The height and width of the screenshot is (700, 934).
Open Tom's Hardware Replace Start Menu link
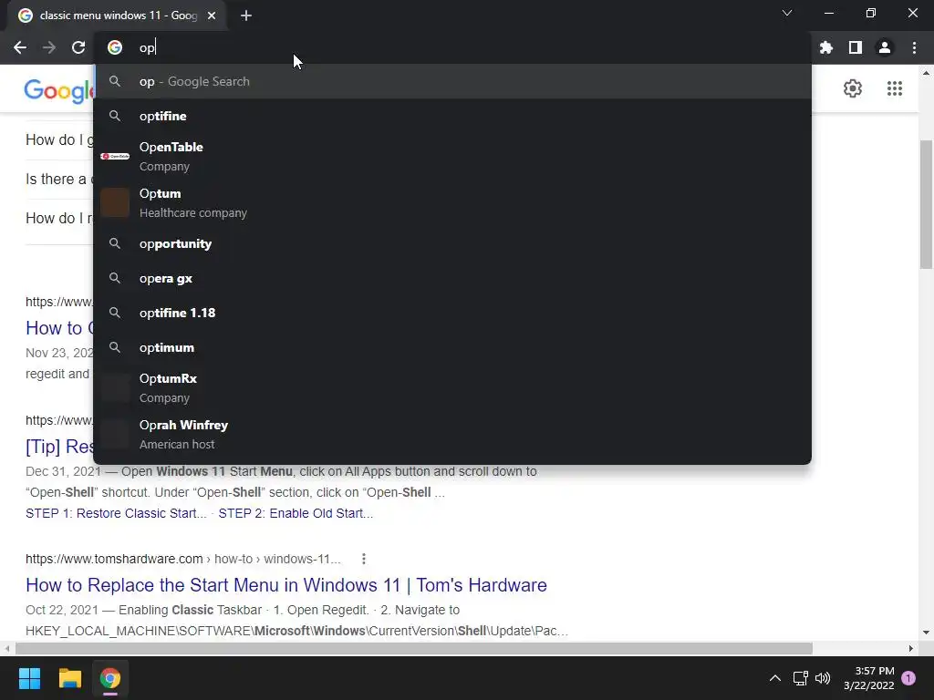[x=285, y=585]
